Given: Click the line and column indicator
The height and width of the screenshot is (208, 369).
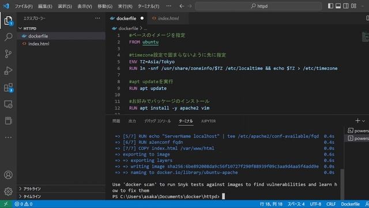Looking at the screenshot, I should click(271, 204).
